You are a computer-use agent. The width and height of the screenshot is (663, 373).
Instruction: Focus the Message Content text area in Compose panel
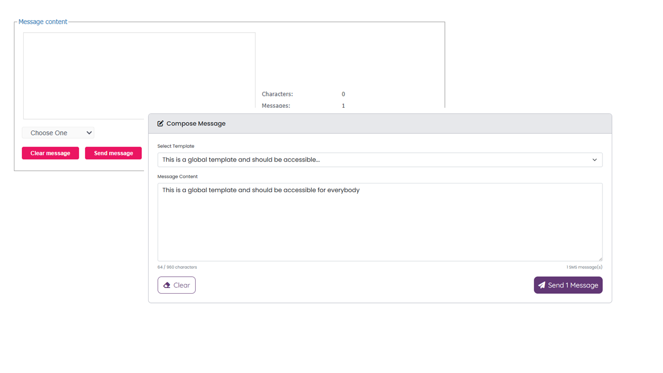tap(379, 223)
